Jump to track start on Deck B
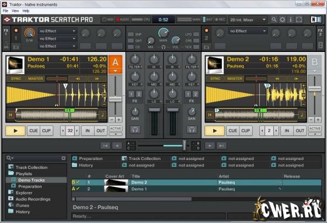This screenshot has width=327, height=223. 210,114
